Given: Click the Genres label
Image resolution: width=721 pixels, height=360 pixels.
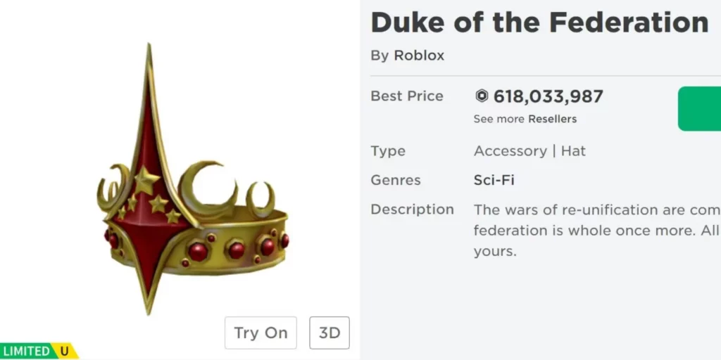Looking at the screenshot, I should 395,180.
